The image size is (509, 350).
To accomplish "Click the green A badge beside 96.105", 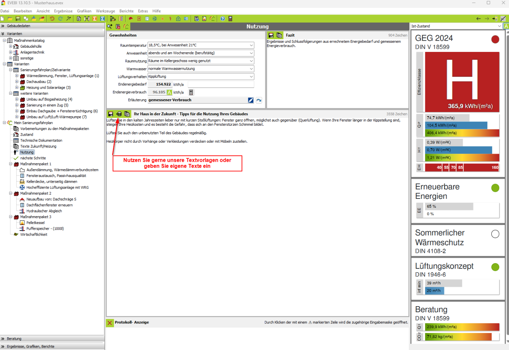I will (x=169, y=93).
